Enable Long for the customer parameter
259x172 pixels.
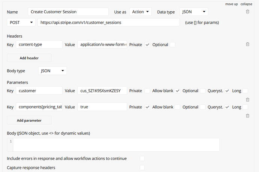[245, 91]
